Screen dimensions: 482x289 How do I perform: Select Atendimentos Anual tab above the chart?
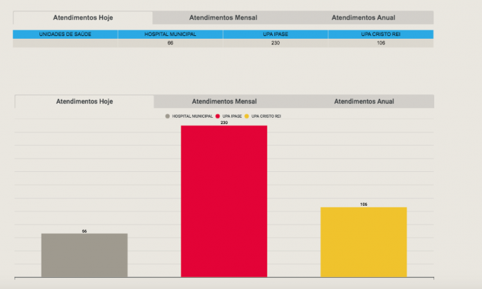tap(364, 101)
